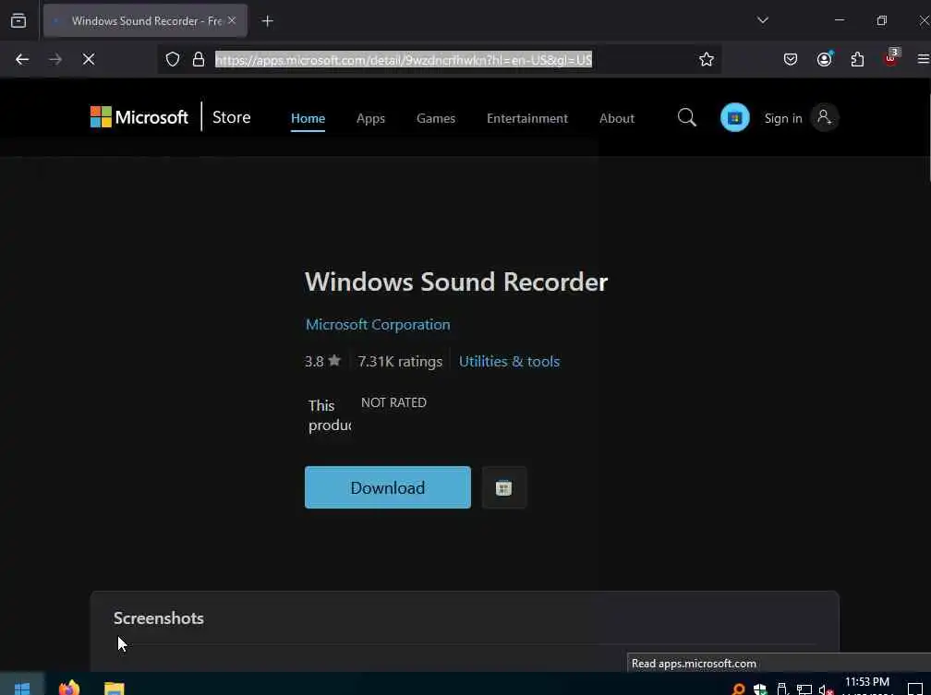
Task: Click the blue Download button
Action: click(388, 487)
